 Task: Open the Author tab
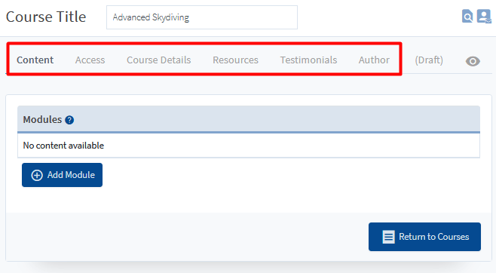click(374, 60)
